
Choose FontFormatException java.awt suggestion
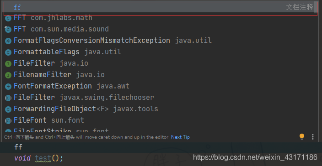tap(159, 86)
